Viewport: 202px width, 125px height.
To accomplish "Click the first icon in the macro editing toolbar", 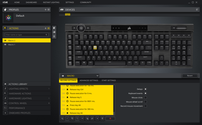I will click(62, 118).
